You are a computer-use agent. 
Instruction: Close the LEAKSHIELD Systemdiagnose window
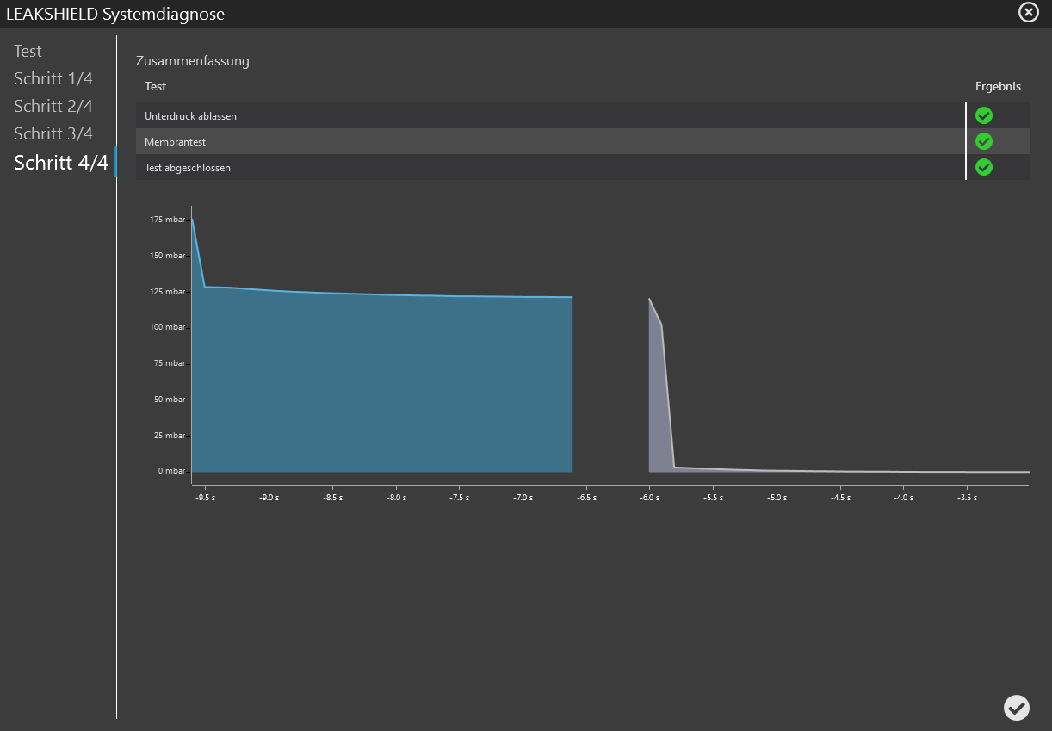coord(1028,12)
